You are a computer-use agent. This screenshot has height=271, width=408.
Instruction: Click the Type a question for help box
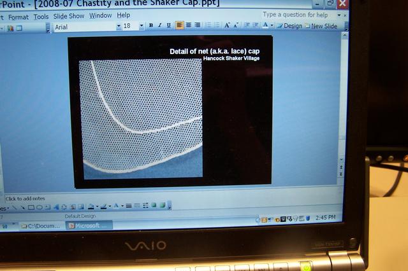298,15
